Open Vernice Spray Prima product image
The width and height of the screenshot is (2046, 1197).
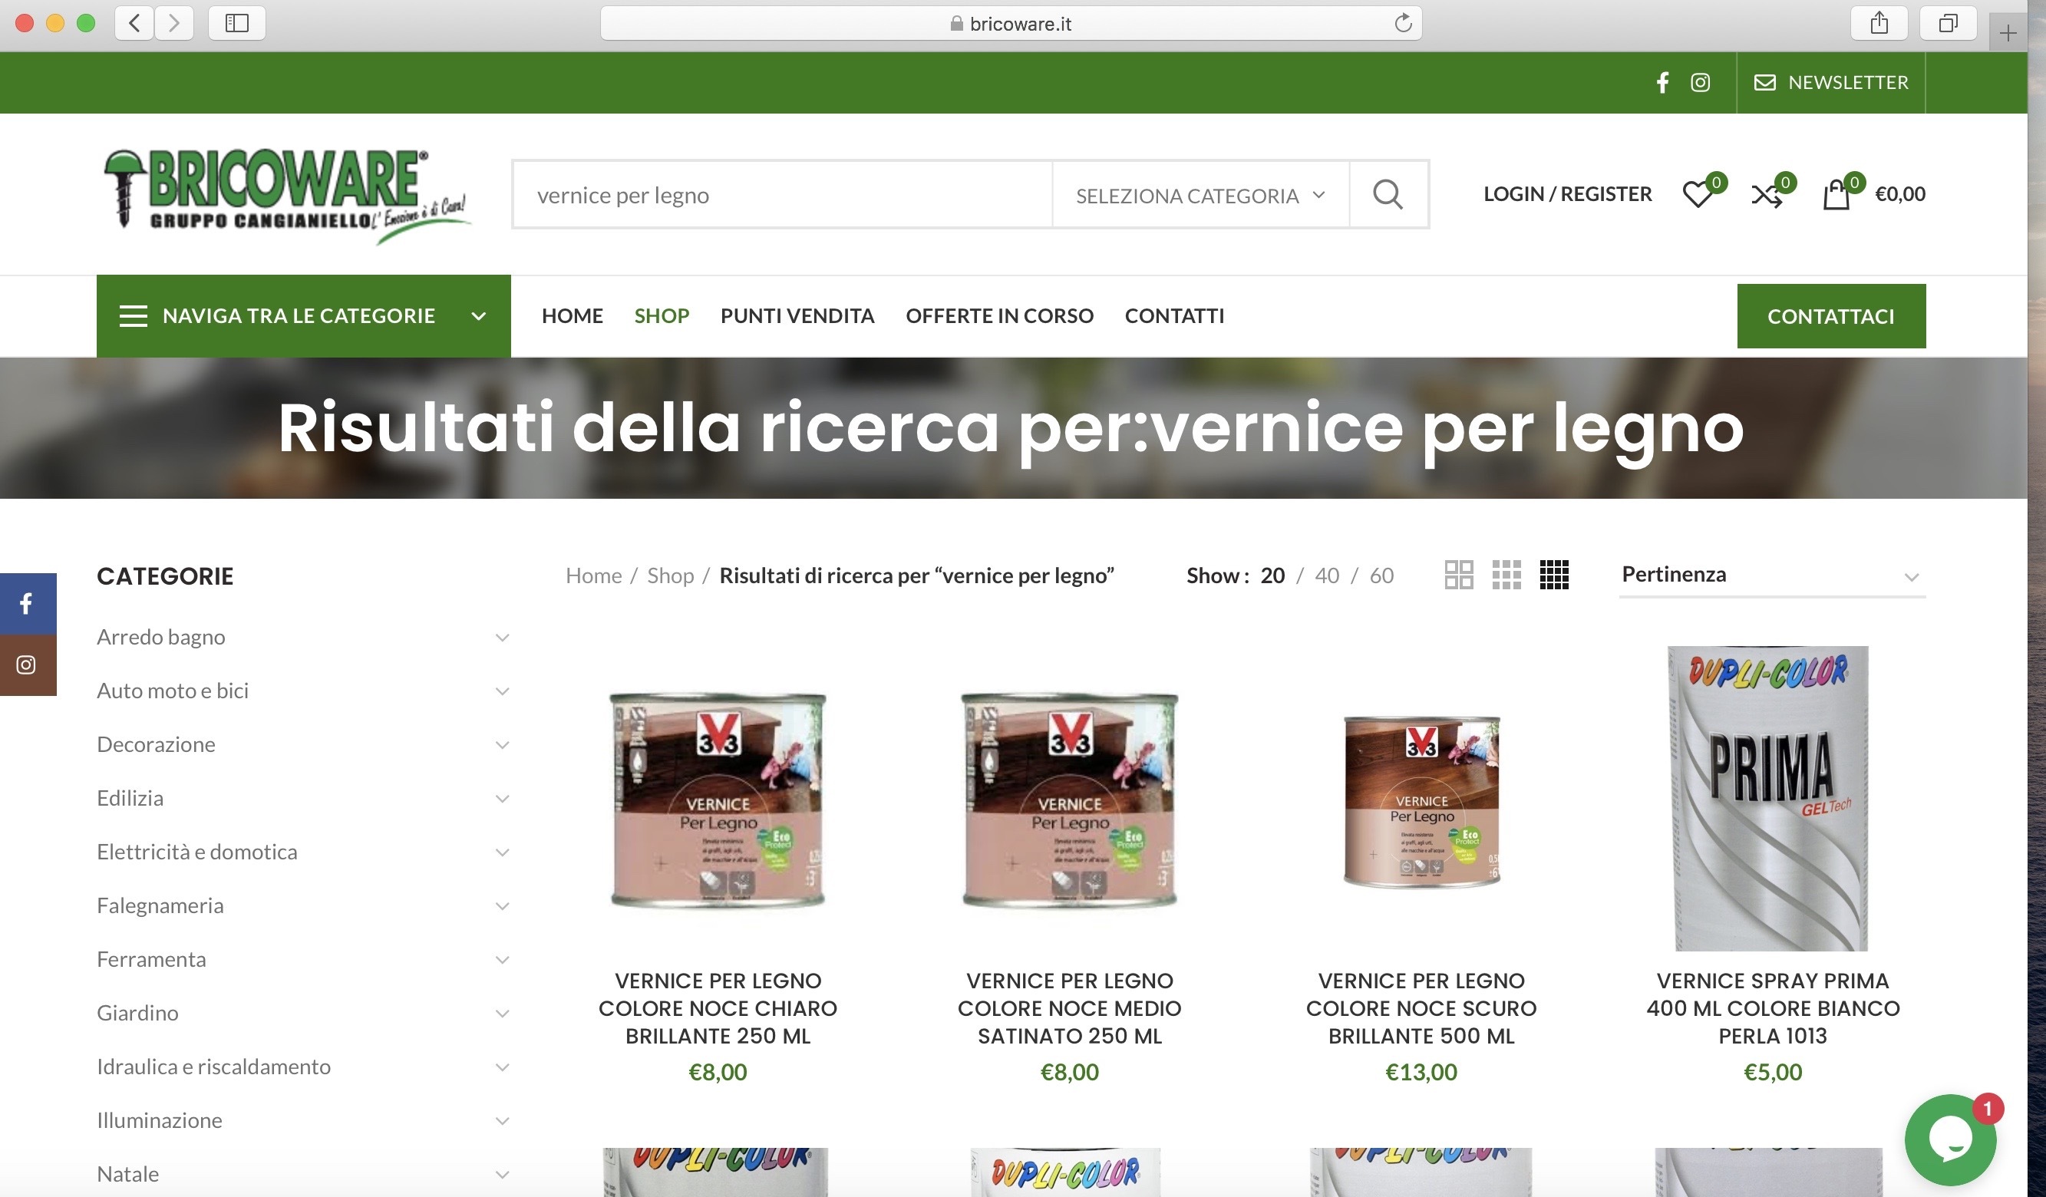pyautogui.click(x=1771, y=798)
